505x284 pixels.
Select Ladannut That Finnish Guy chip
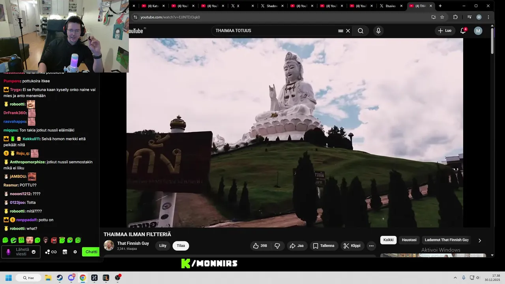(x=447, y=240)
